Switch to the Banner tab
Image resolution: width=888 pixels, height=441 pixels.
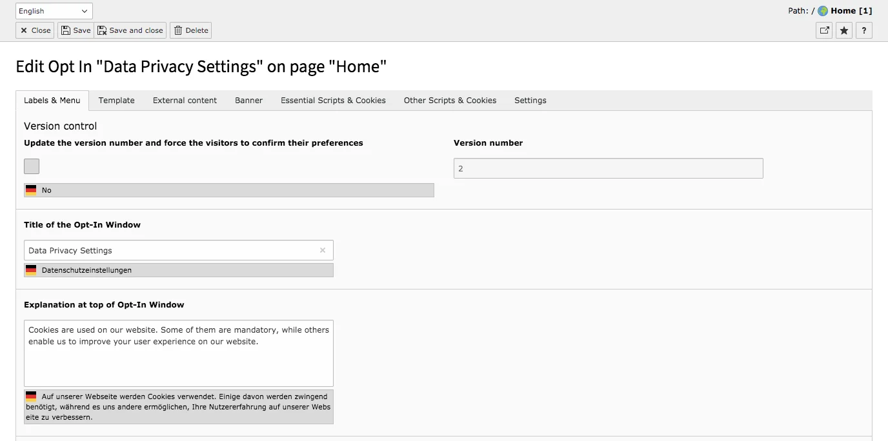click(248, 101)
